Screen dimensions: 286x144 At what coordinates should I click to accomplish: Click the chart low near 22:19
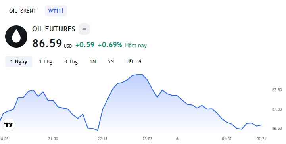pos(98,130)
